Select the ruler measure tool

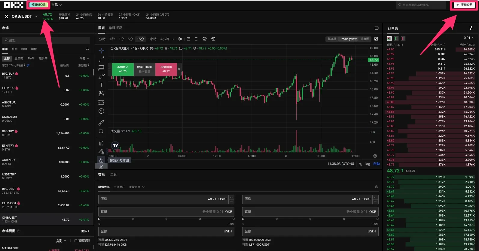coord(101,123)
